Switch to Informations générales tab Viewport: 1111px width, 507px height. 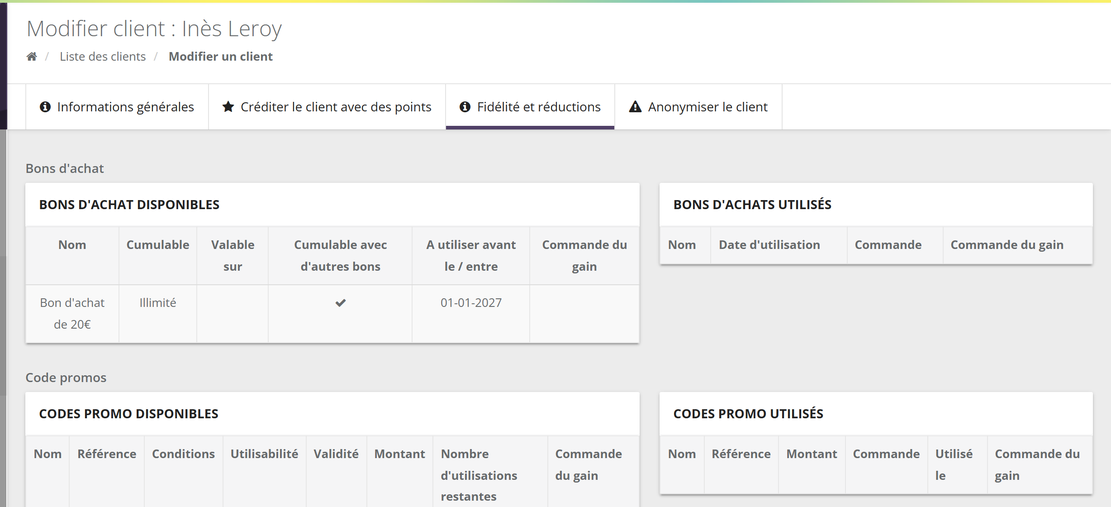click(x=117, y=107)
